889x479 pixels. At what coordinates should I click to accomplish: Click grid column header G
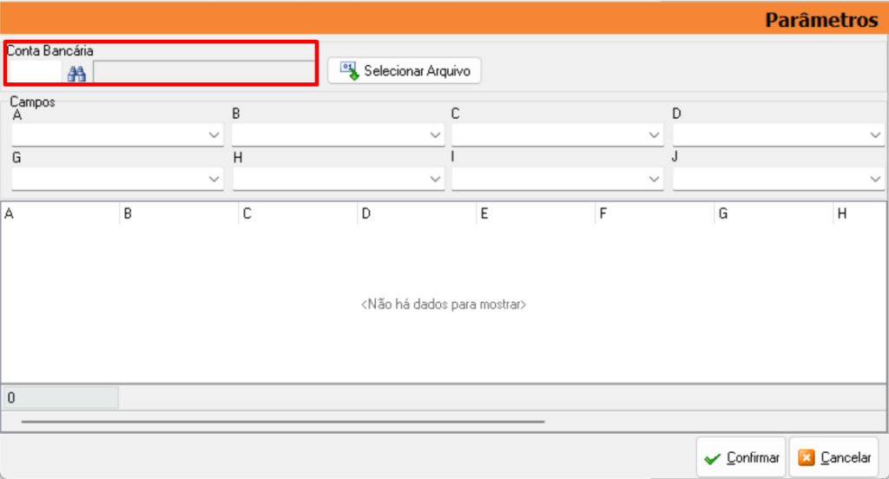tap(774, 213)
